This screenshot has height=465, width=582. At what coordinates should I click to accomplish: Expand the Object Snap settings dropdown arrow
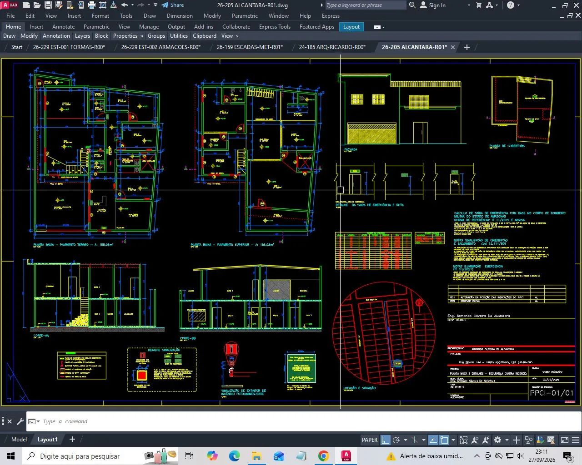coord(454,440)
